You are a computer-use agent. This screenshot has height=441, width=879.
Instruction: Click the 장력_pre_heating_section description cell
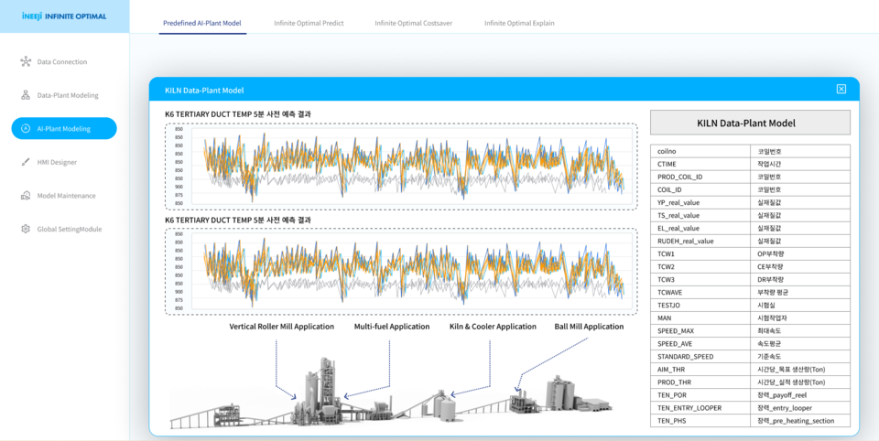pos(800,421)
